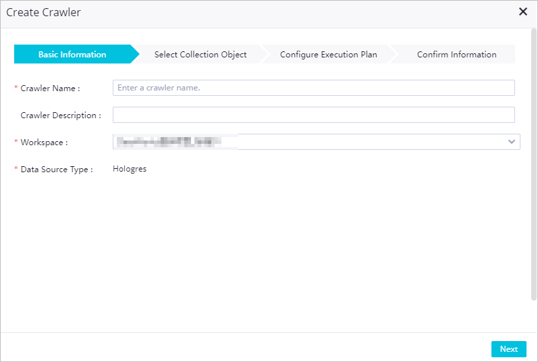Close the Create Crawler dialog
Viewport: 538px width, 362px height.
tap(522, 11)
